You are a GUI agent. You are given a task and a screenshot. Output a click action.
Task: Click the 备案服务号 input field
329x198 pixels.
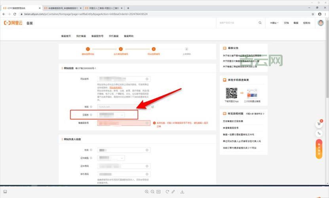(x=124, y=123)
